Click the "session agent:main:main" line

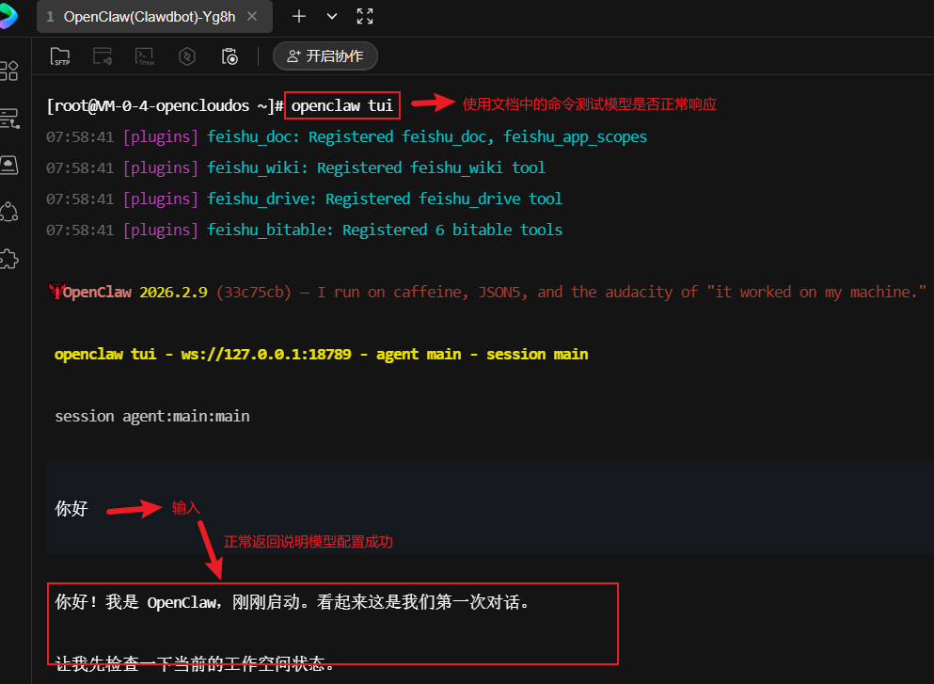pyautogui.click(x=151, y=417)
